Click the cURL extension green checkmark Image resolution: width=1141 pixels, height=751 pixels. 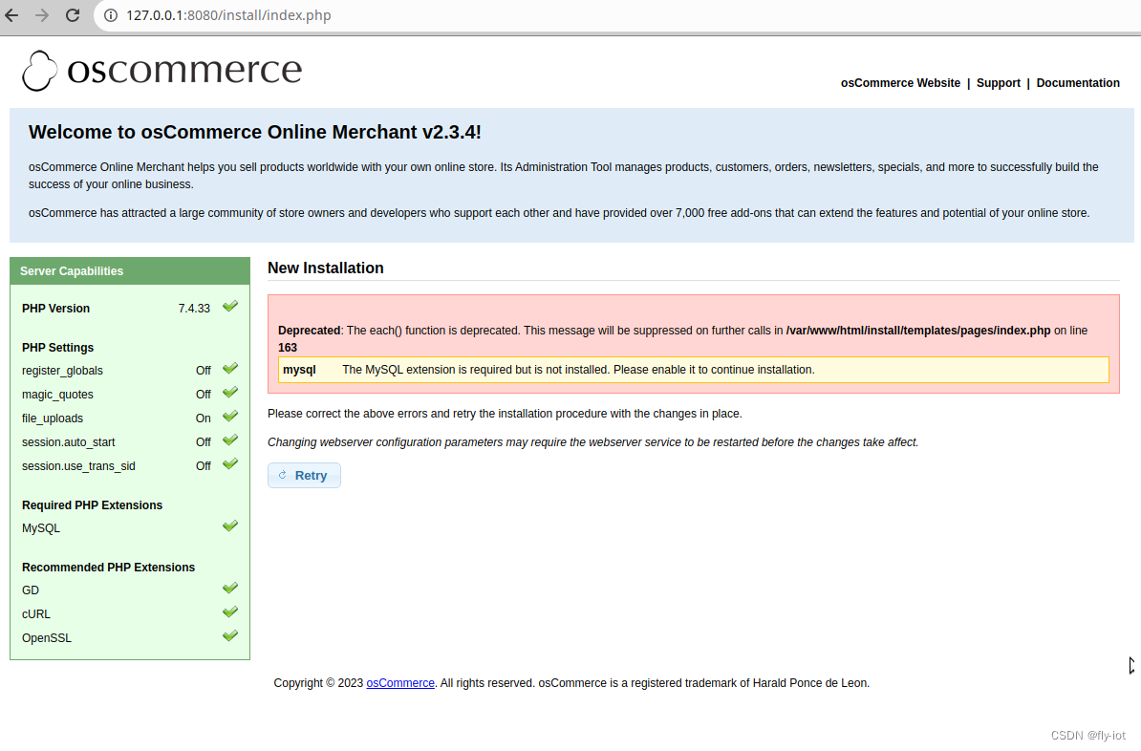click(230, 612)
